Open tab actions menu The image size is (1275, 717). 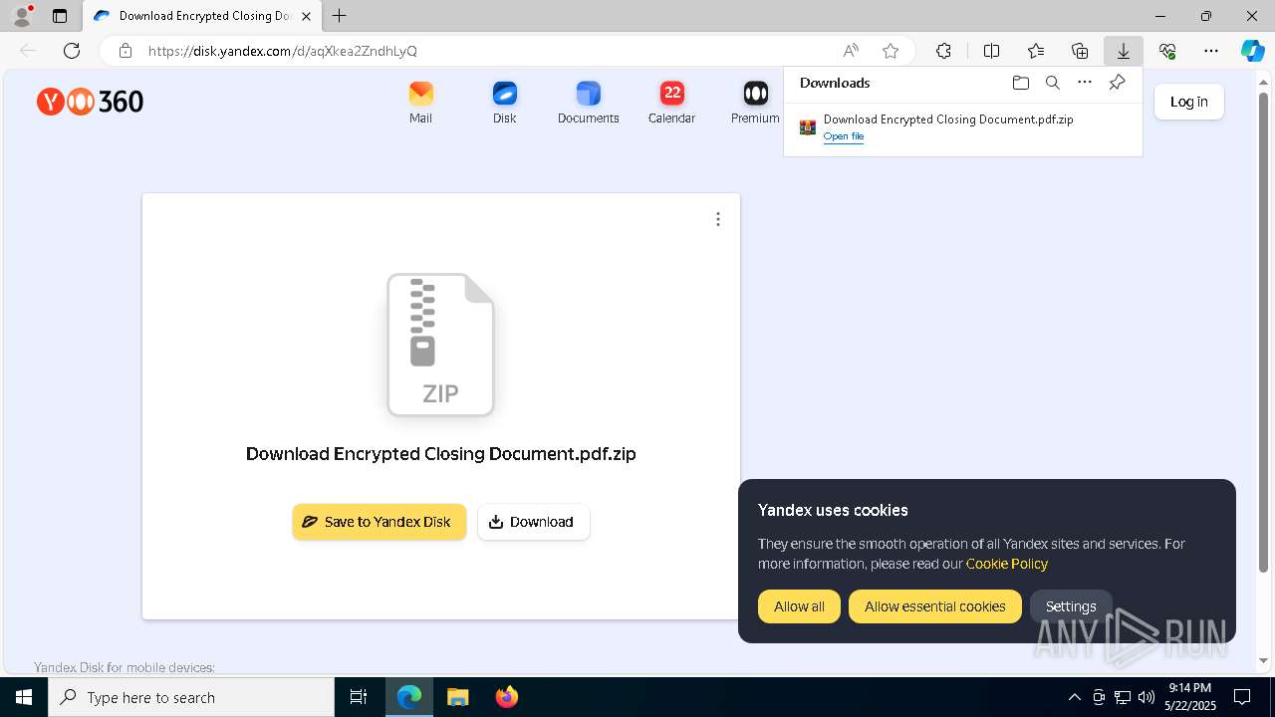click(x=60, y=16)
